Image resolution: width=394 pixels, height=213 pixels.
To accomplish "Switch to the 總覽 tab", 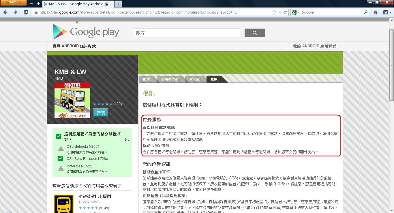I will (147, 79).
